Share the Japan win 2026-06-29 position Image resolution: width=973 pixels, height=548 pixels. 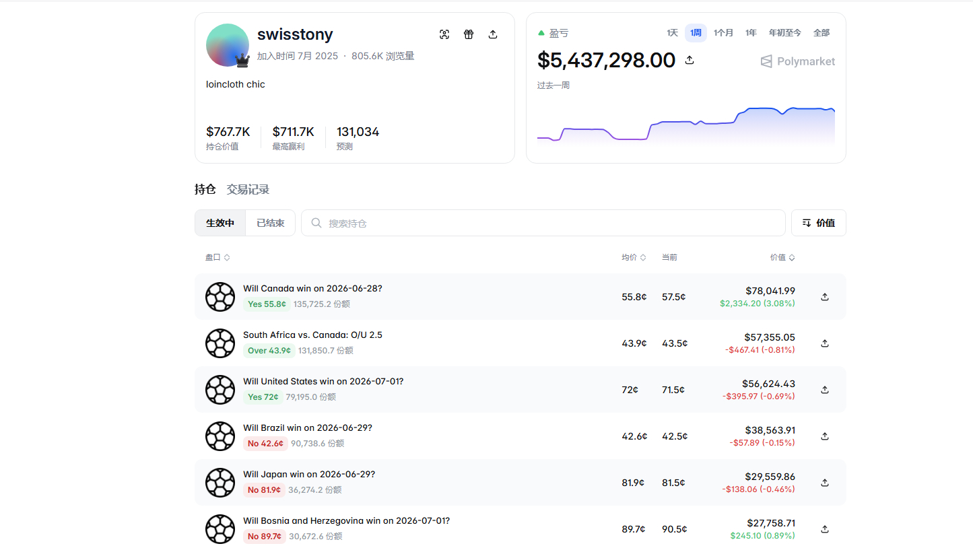[825, 483]
